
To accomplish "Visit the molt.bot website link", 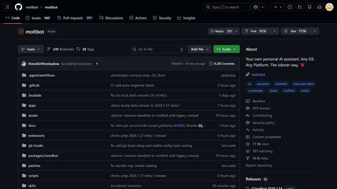I will pyautogui.click(x=258, y=74).
